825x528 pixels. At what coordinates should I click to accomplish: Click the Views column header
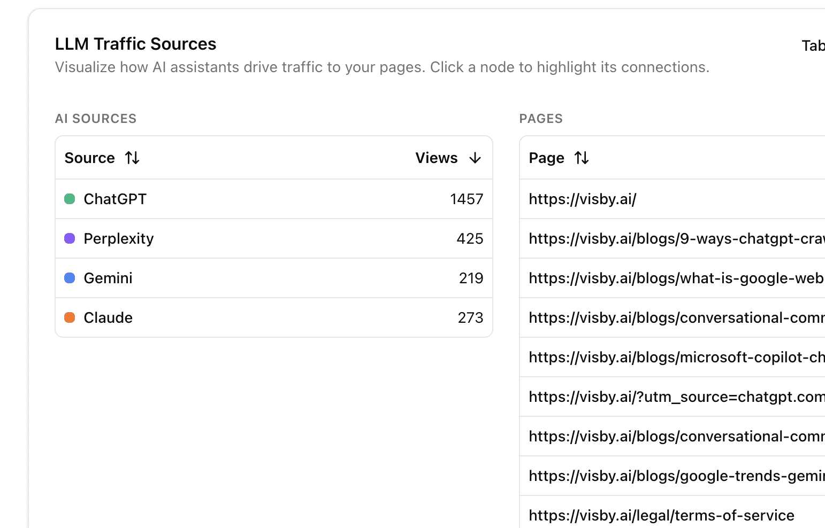[437, 158]
